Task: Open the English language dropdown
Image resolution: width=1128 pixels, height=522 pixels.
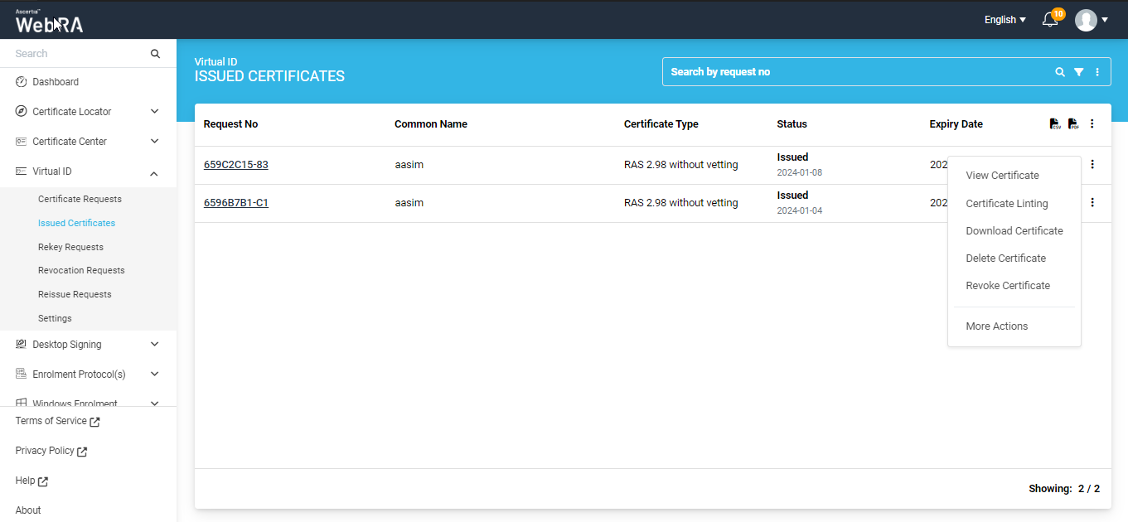Action: [1005, 20]
